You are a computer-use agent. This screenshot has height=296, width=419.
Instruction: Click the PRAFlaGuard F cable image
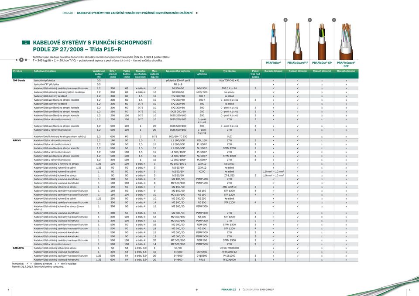[x=297, y=41]
